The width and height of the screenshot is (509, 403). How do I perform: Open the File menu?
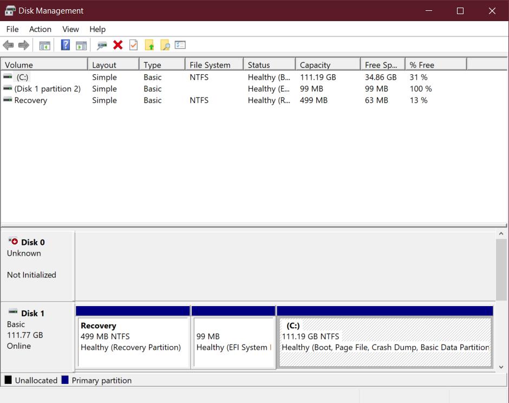(x=12, y=29)
